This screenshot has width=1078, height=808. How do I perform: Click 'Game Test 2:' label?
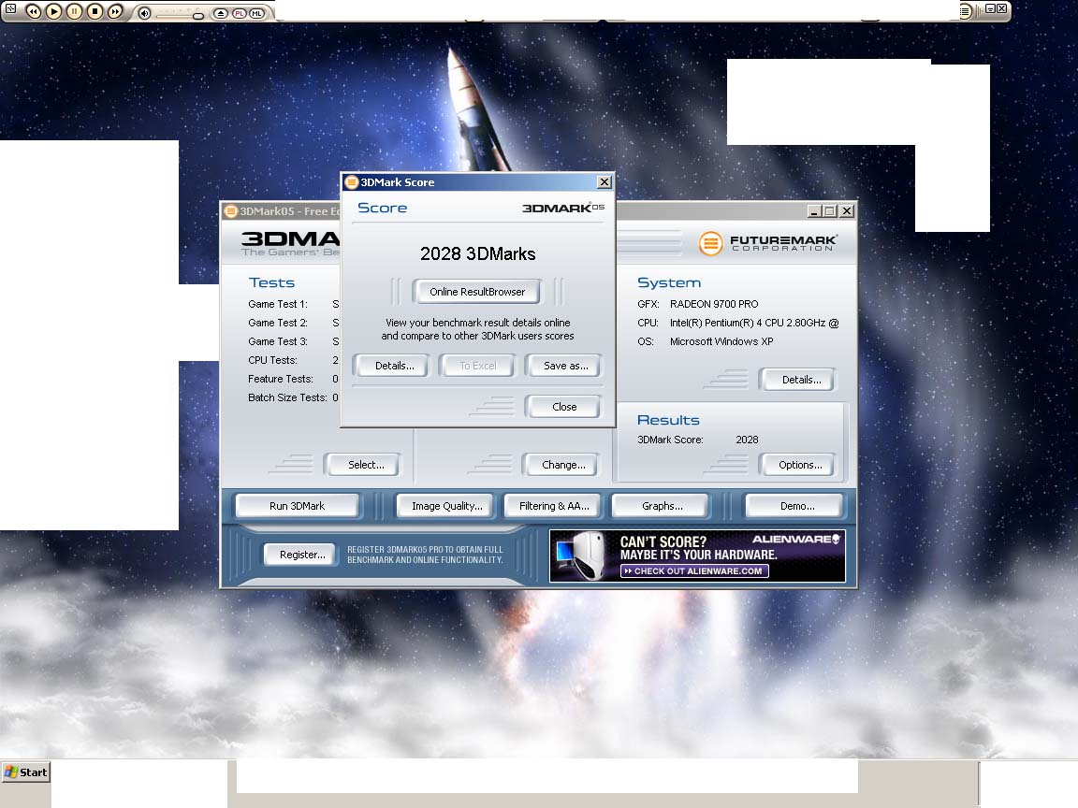click(x=278, y=323)
